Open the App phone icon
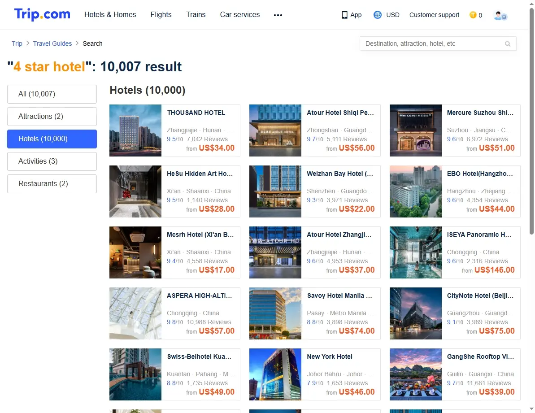 coord(344,15)
